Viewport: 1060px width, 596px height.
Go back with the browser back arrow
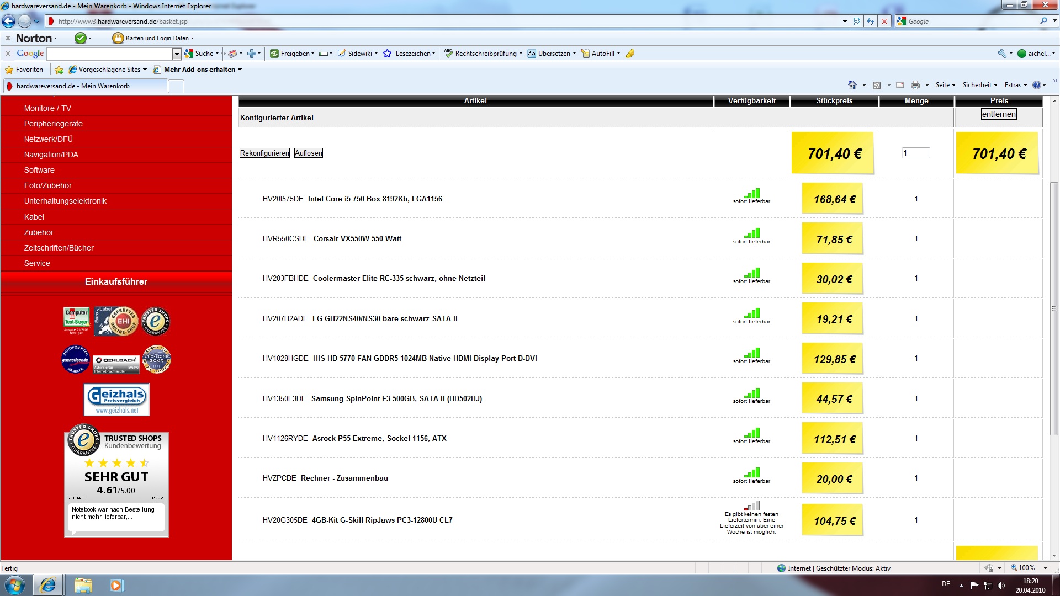point(9,21)
